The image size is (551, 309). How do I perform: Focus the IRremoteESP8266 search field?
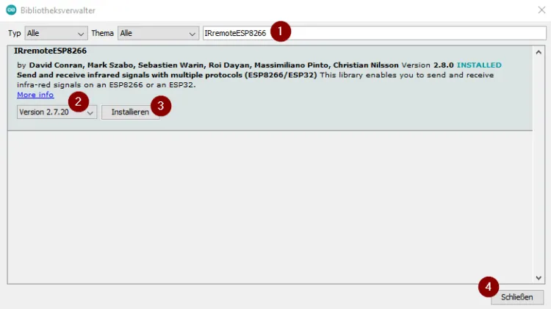point(411,34)
